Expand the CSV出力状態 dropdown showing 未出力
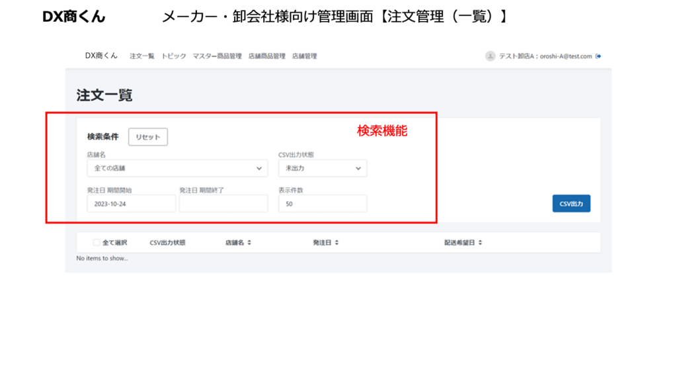This screenshot has height=381, width=677. point(323,168)
